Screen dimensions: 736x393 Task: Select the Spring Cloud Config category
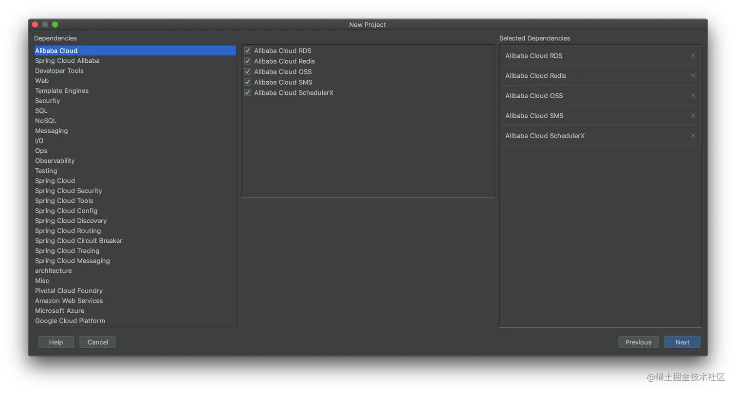coord(135,211)
